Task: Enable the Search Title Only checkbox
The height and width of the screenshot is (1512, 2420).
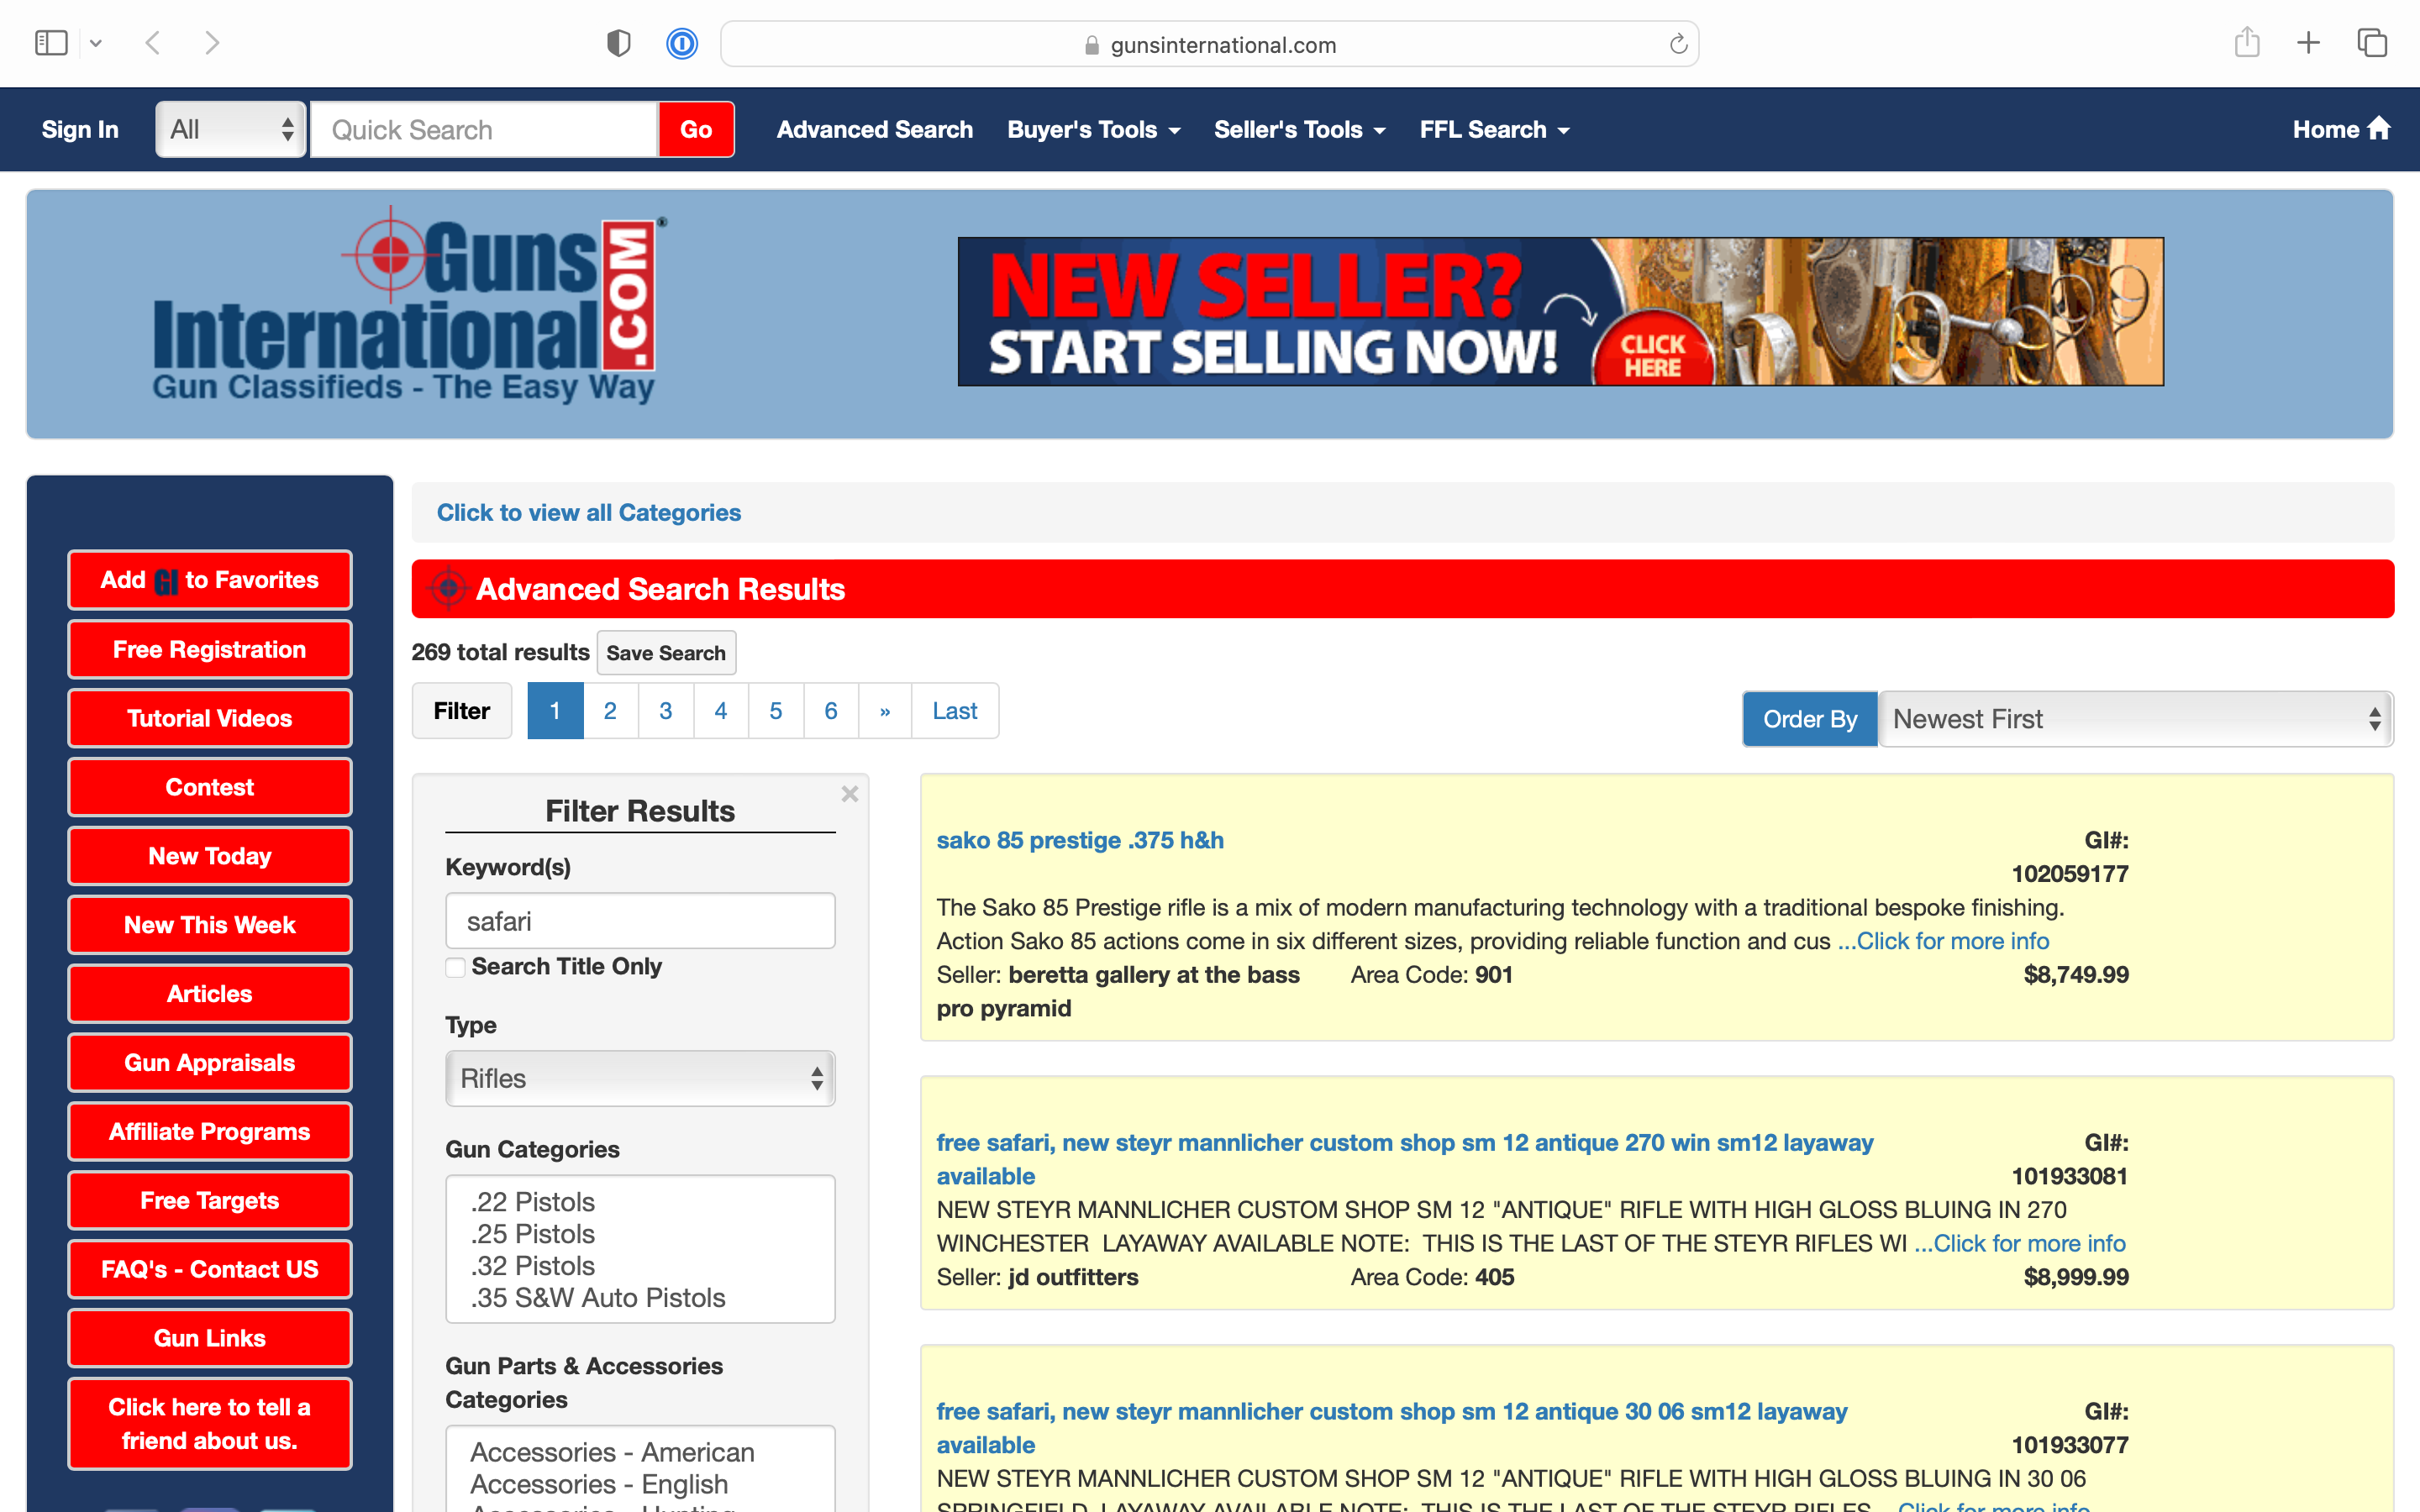Action: [x=455, y=967]
